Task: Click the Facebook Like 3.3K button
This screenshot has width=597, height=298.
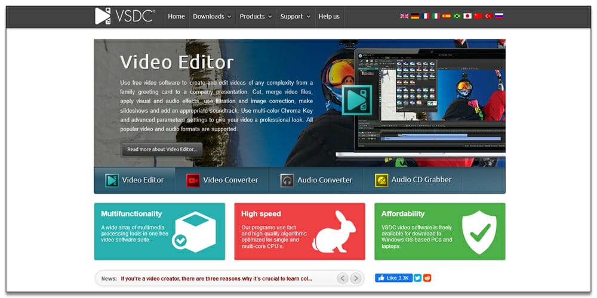Action: (393, 278)
